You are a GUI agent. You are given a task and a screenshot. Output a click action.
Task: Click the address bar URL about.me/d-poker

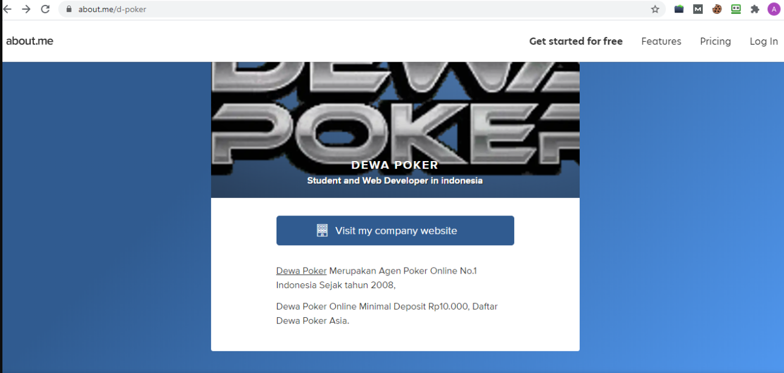point(112,9)
